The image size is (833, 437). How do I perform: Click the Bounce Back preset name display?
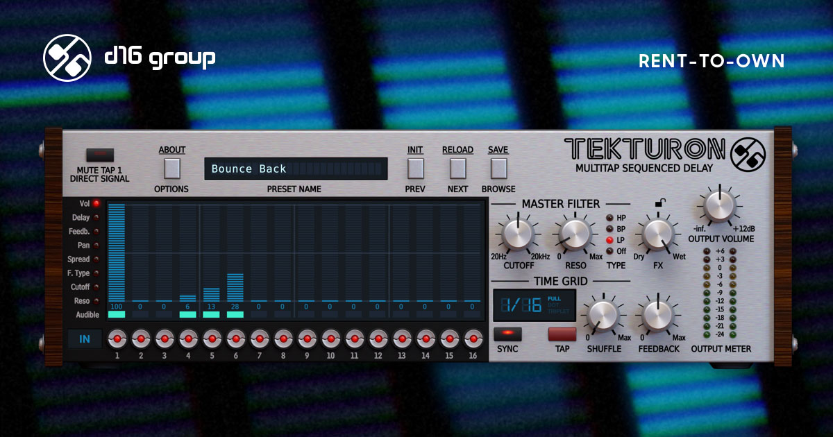coord(296,169)
